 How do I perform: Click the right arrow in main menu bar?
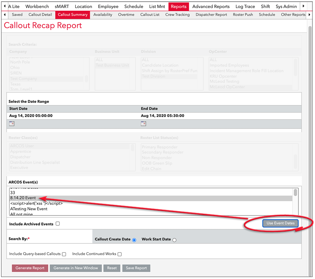304,6
